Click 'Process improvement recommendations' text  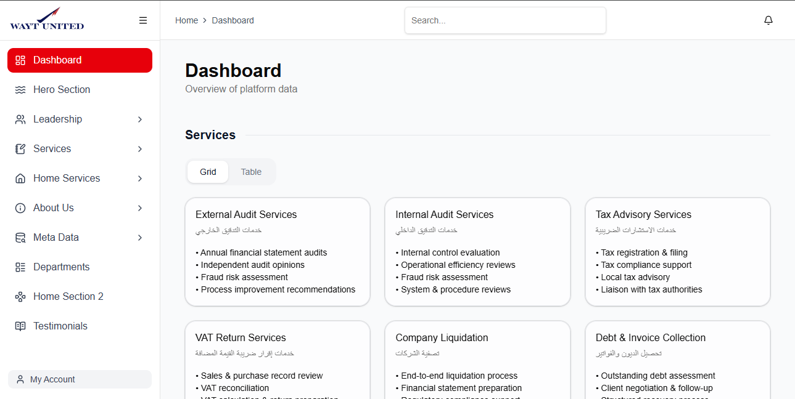278,289
